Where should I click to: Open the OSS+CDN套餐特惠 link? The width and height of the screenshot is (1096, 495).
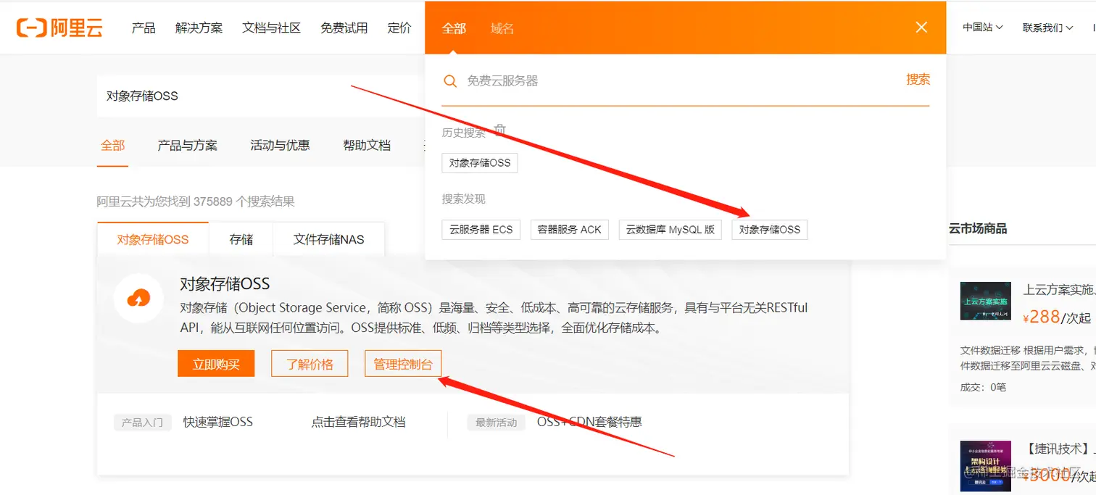click(x=589, y=422)
